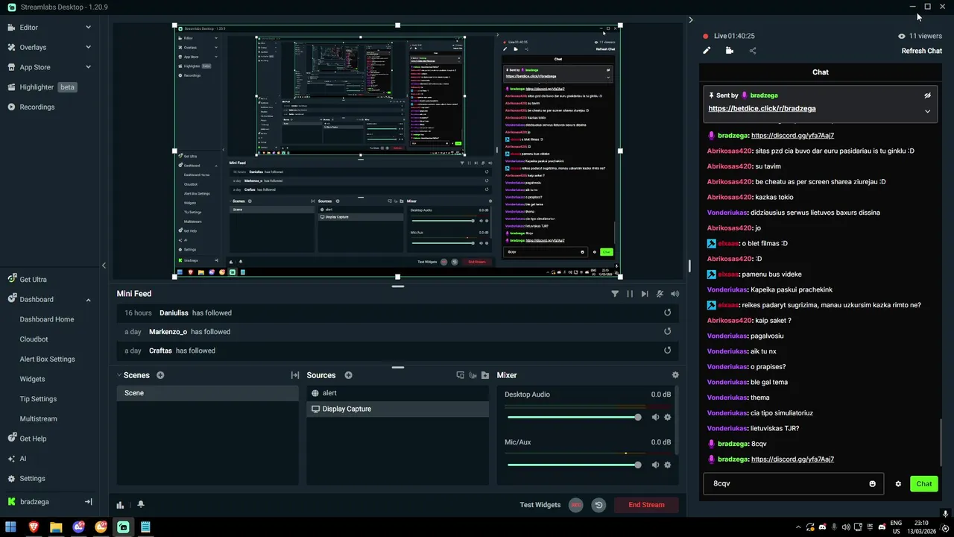Toggle Mini Feed alerts mute icon

[x=660, y=294]
